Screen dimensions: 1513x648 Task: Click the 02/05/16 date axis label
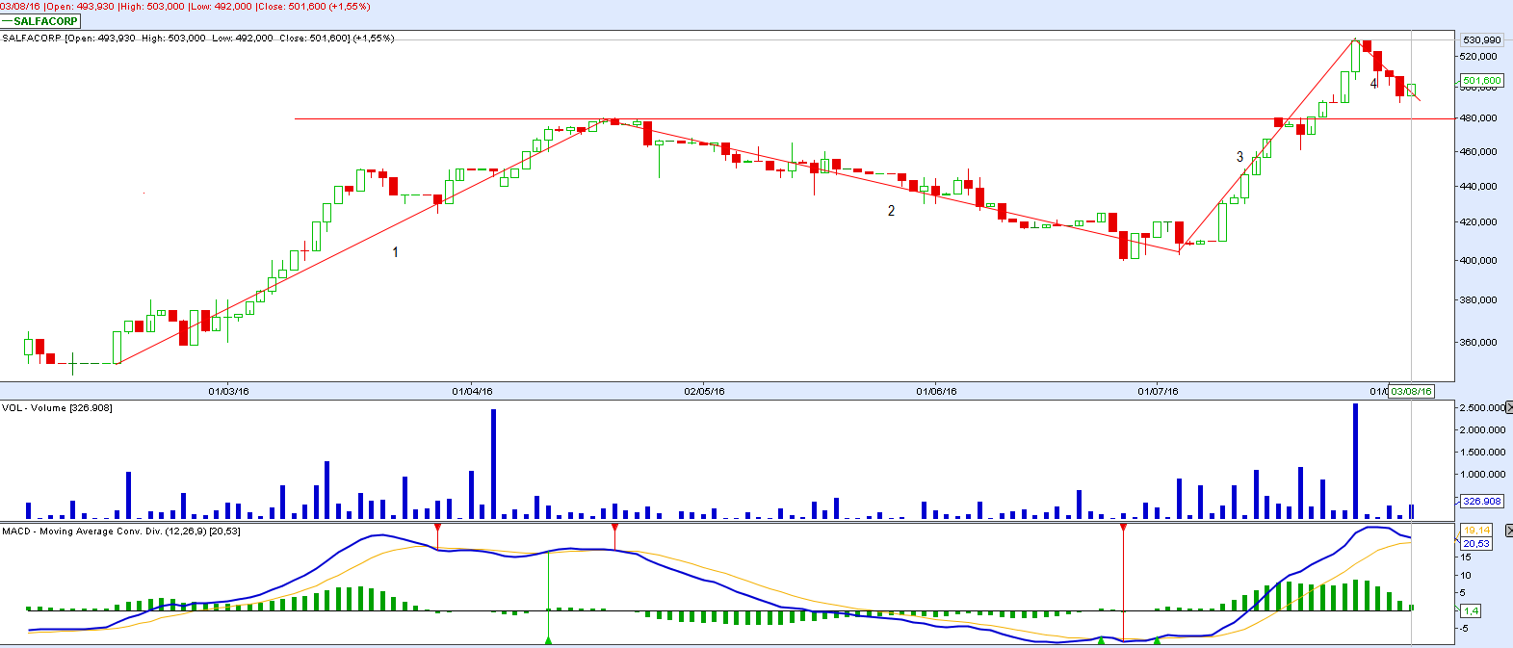[x=704, y=391]
